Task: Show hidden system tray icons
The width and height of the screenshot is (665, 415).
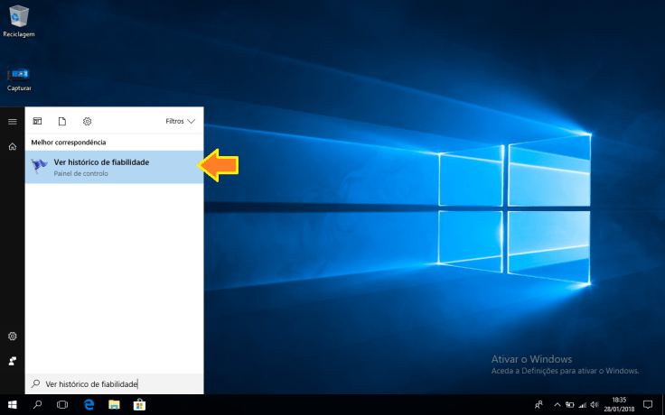Action: [557, 405]
